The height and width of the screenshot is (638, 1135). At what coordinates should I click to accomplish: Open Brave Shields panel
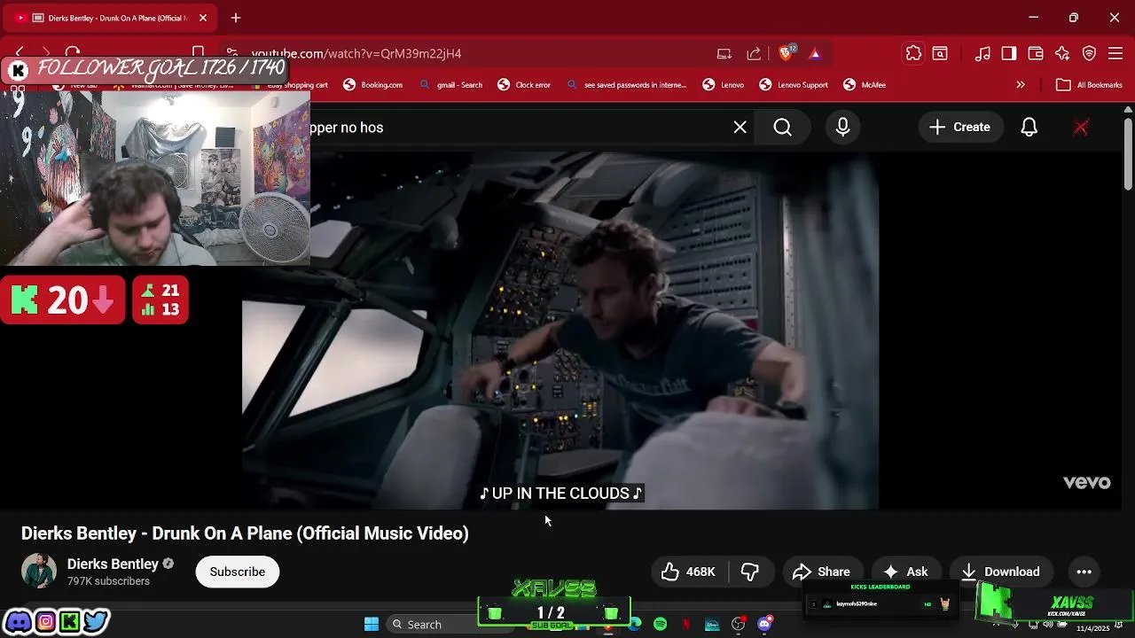pos(786,53)
